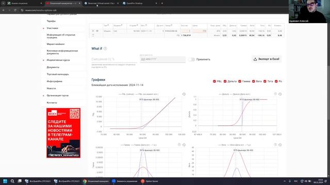The height and width of the screenshot is (185, 330).
Task: Toggle the Тета chart checkbox
Action: (x=265, y=81)
